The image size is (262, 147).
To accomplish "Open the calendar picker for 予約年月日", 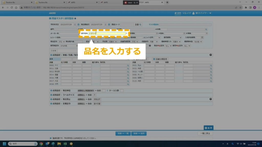I will point(79,25).
